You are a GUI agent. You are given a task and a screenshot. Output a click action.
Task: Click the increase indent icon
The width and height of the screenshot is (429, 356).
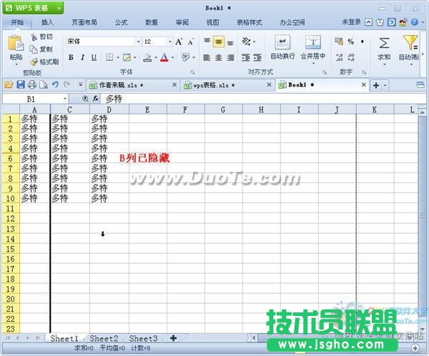257,57
